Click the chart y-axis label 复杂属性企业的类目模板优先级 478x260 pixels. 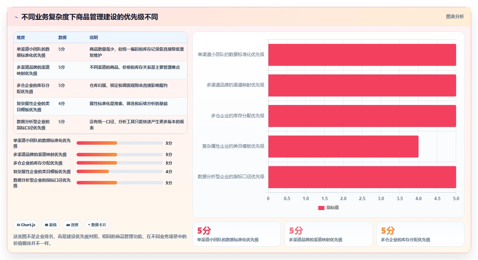(x=233, y=146)
